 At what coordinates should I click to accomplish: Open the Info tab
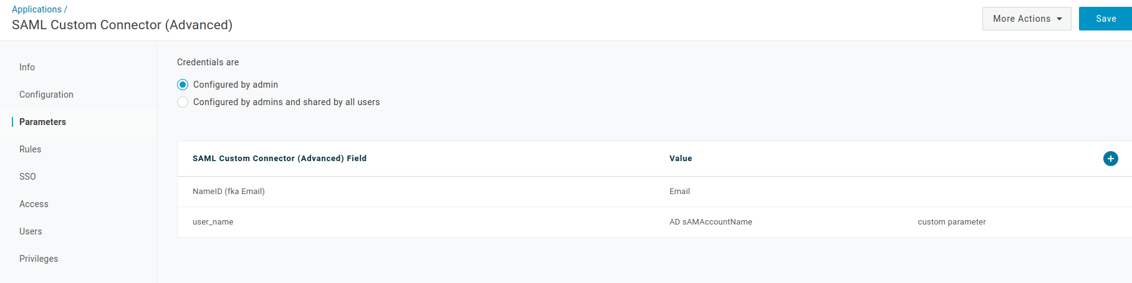[27, 67]
